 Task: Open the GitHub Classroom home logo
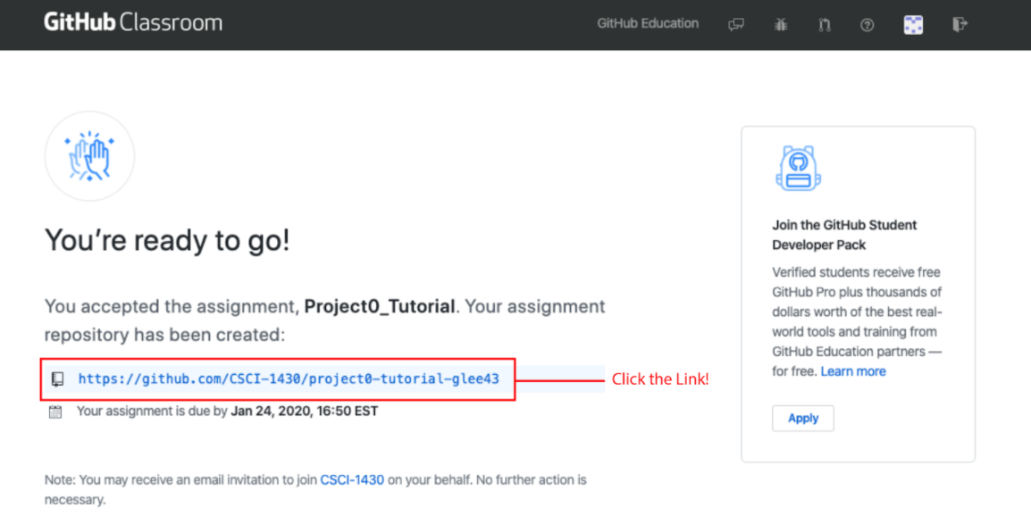pos(133,23)
